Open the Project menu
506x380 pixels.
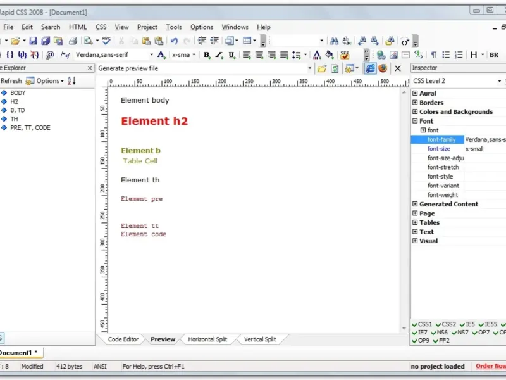pyautogui.click(x=147, y=27)
